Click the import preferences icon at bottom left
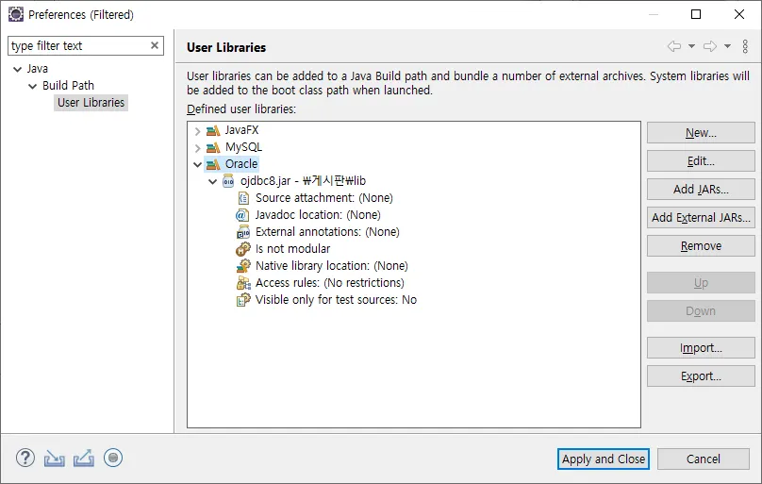 pos(55,459)
